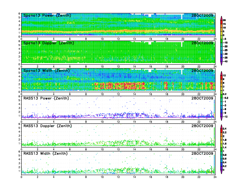Click the upper arrow tip of the top colorbar
Viewport: 247px width, 190px height.
coord(221,18)
